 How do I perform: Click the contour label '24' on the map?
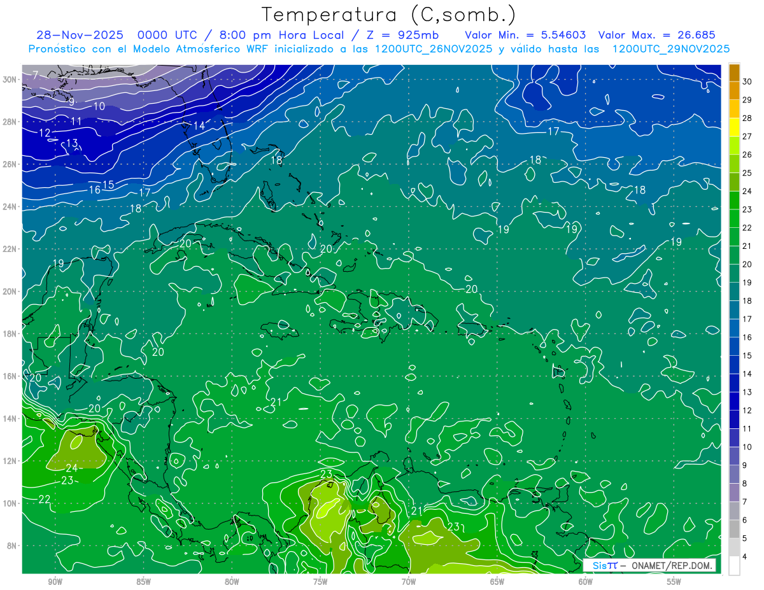[x=71, y=468]
